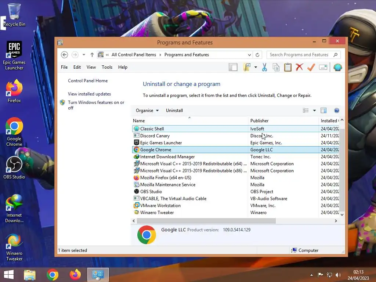The image size is (376, 282).
Task: Click the Refresh button in address bar
Action: click(x=257, y=55)
